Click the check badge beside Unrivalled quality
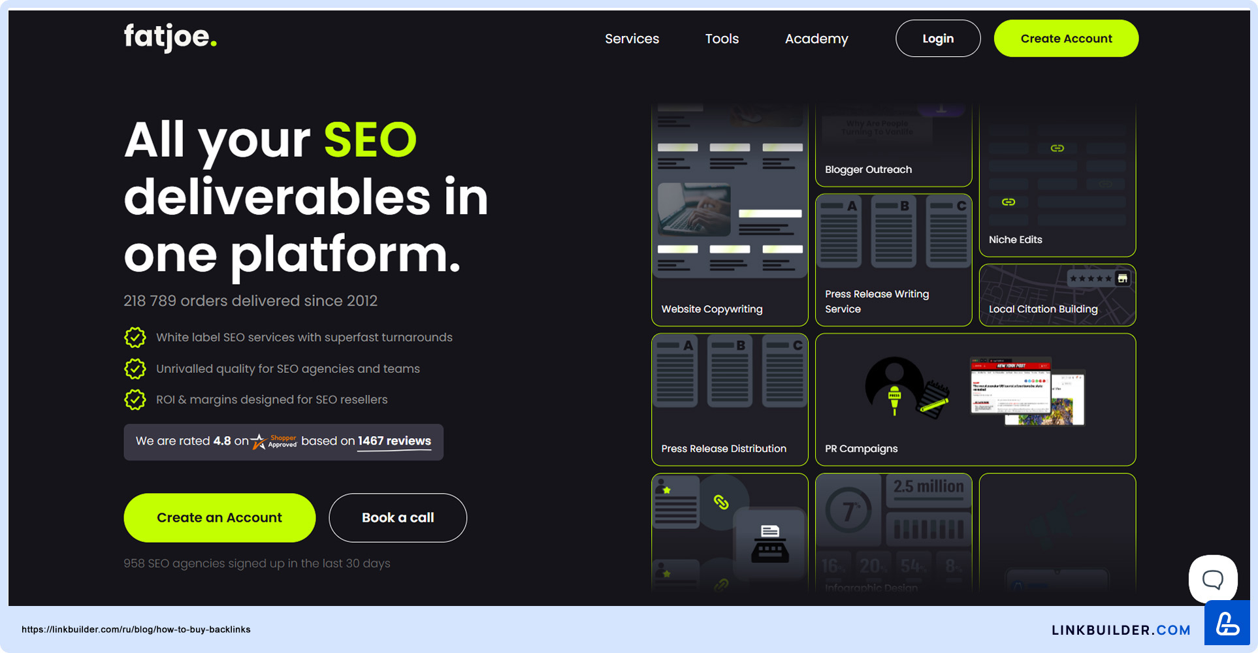The width and height of the screenshot is (1258, 653). coord(135,369)
